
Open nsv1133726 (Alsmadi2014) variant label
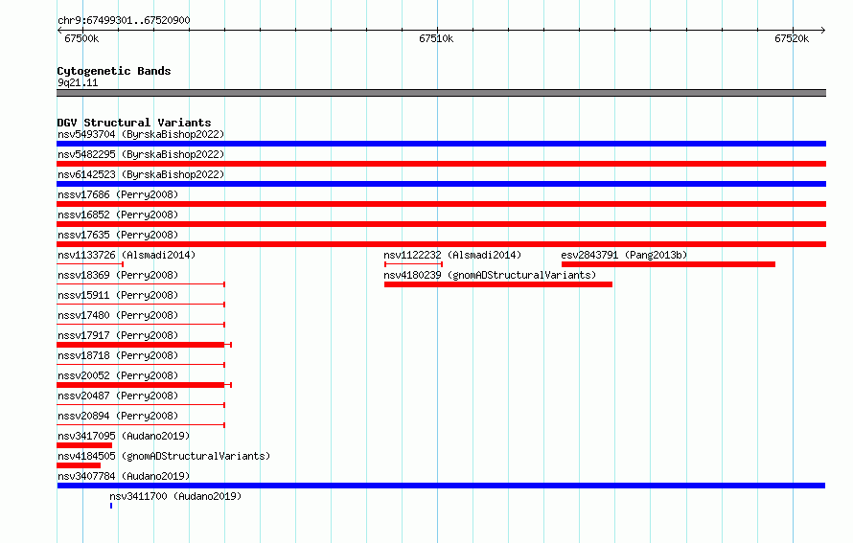127,255
